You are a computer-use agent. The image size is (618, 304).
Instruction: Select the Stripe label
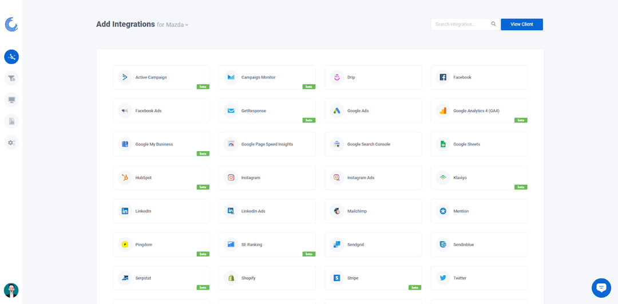[x=352, y=279]
